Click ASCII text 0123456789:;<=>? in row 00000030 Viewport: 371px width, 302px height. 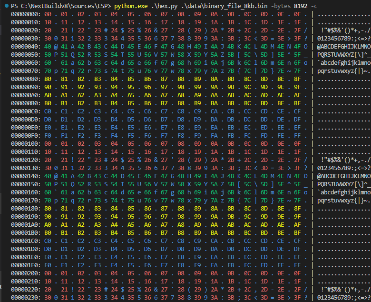click(344, 39)
